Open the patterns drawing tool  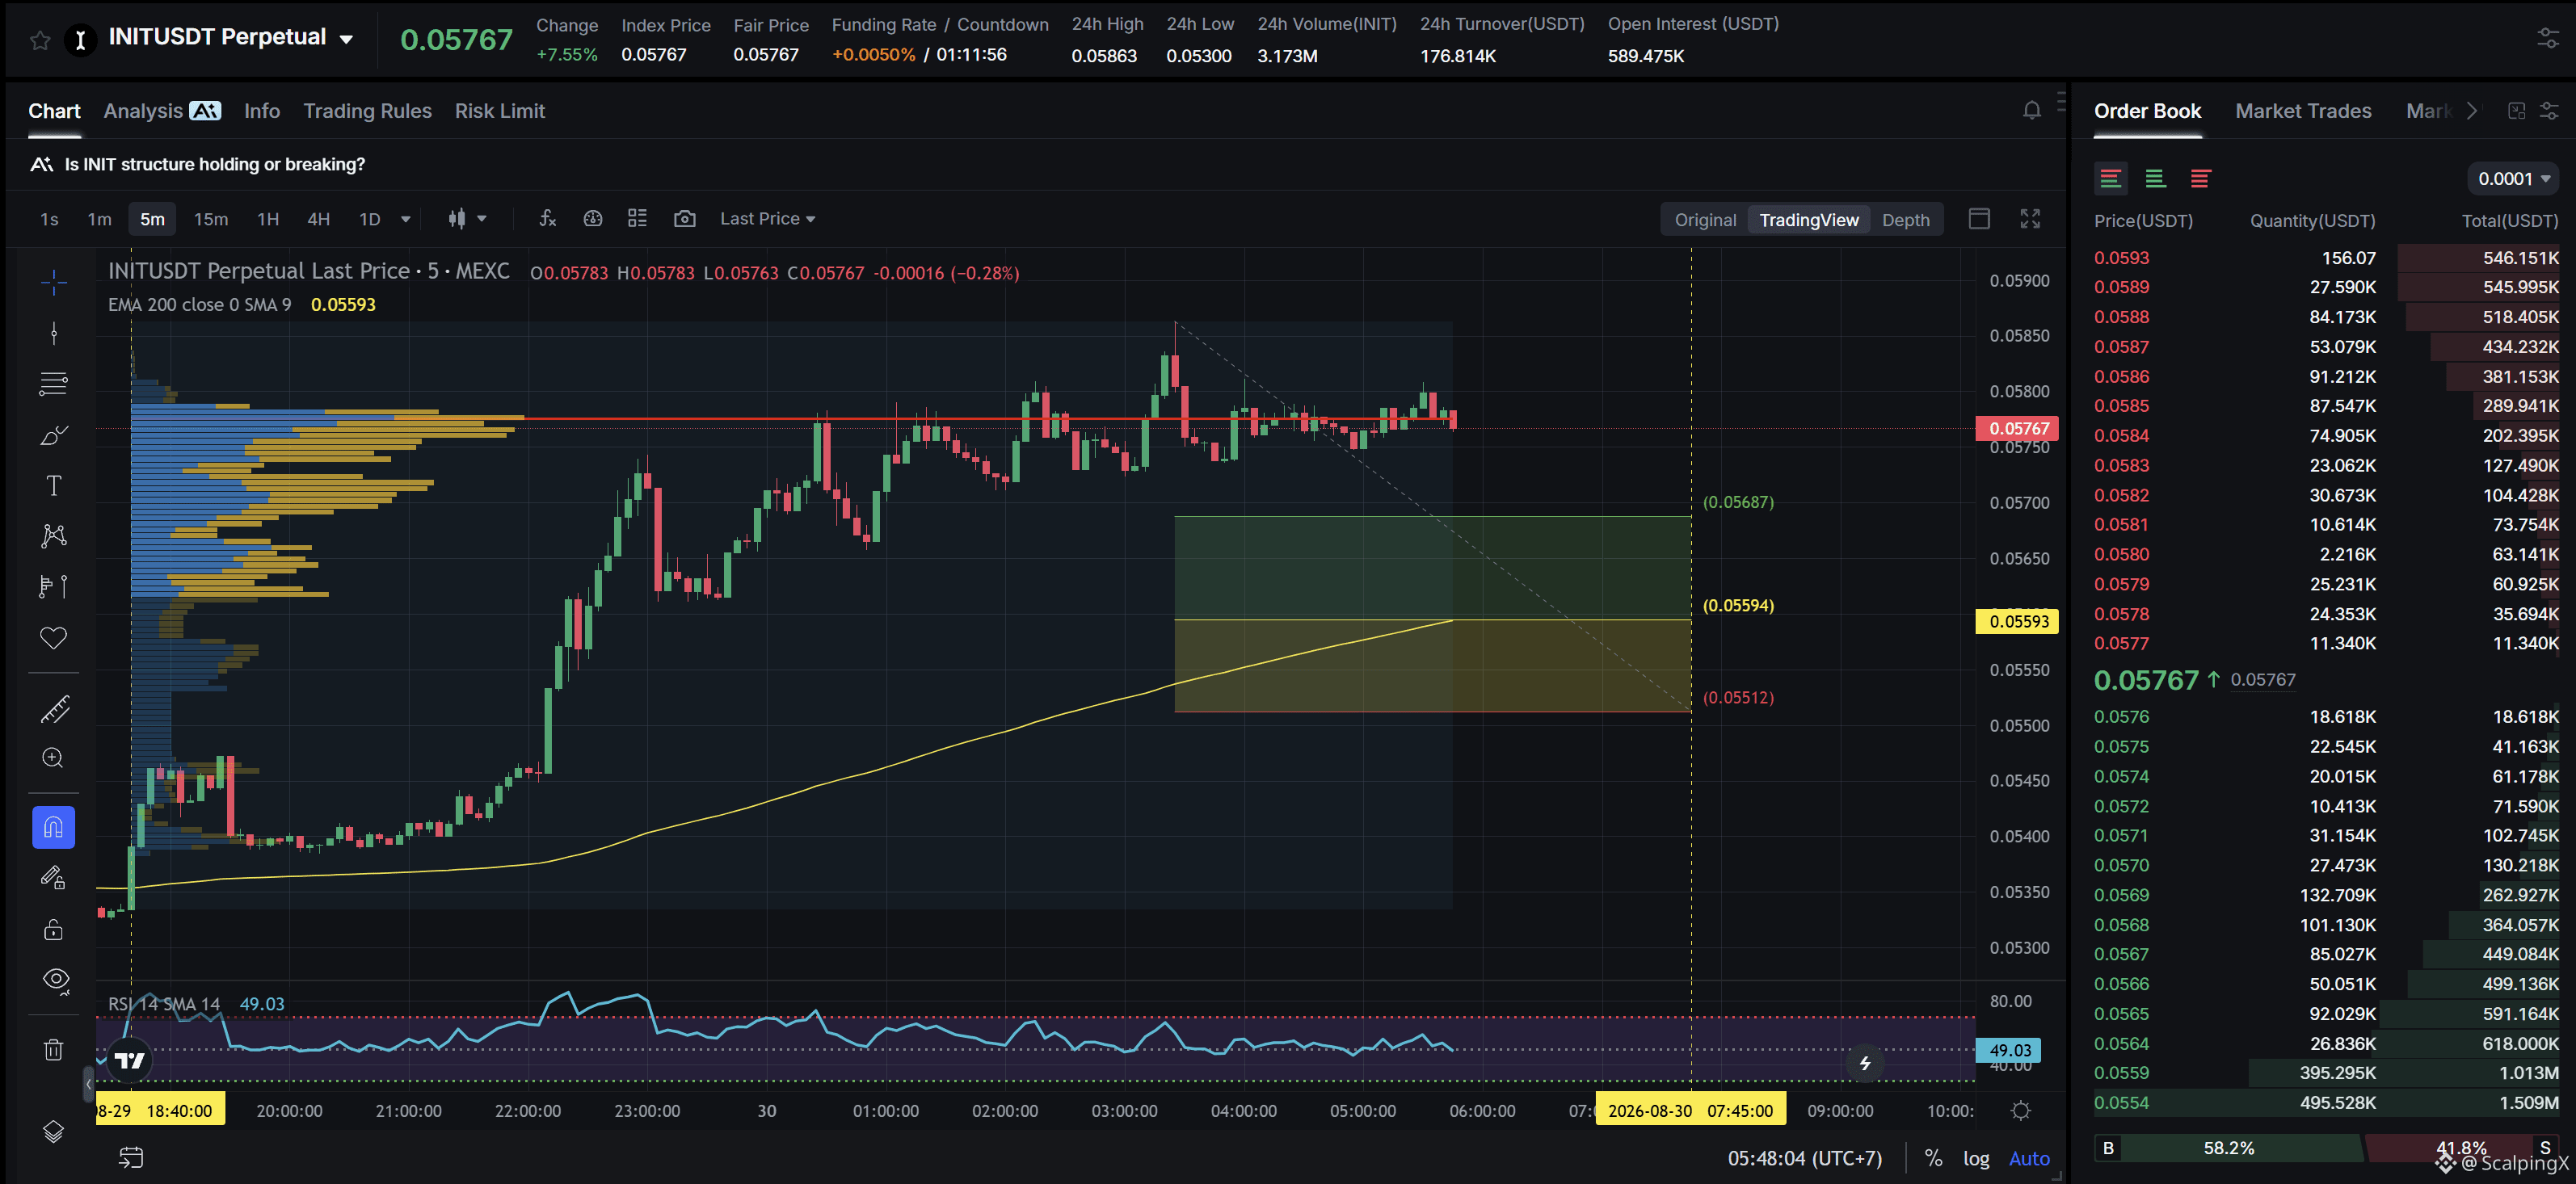pyautogui.click(x=54, y=535)
